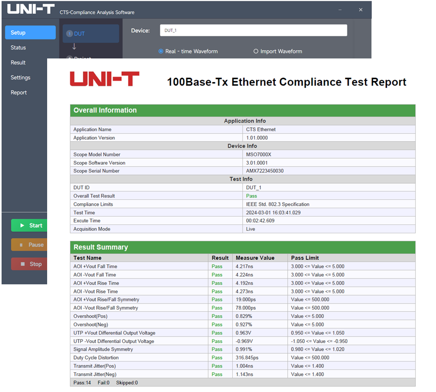
Task: Click measure value '316.845ps'
Action: click(x=247, y=358)
